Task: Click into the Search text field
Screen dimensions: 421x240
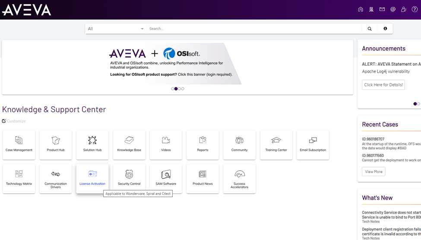Action: [x=254, y=29]
